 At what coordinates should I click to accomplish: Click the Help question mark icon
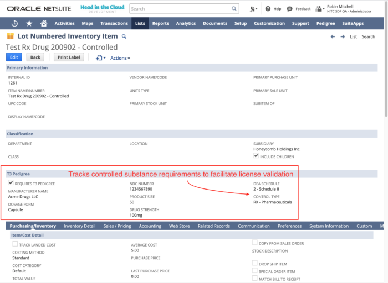pyautogui.click(x=268, y=9)
